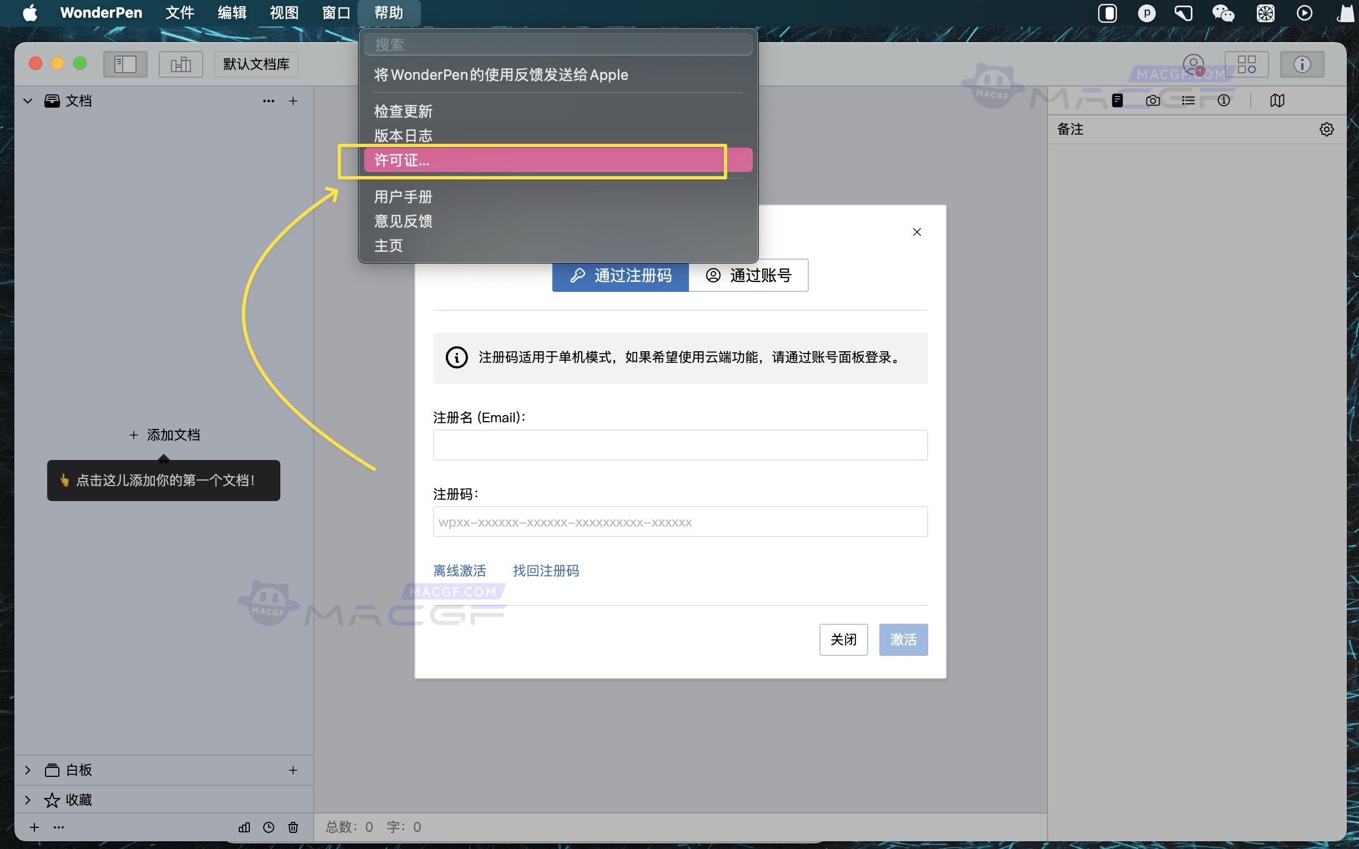The height and width of the screenshot is (849, 1359).
Task: Open the map overview icon
Action: click(x=1277, y=100)
